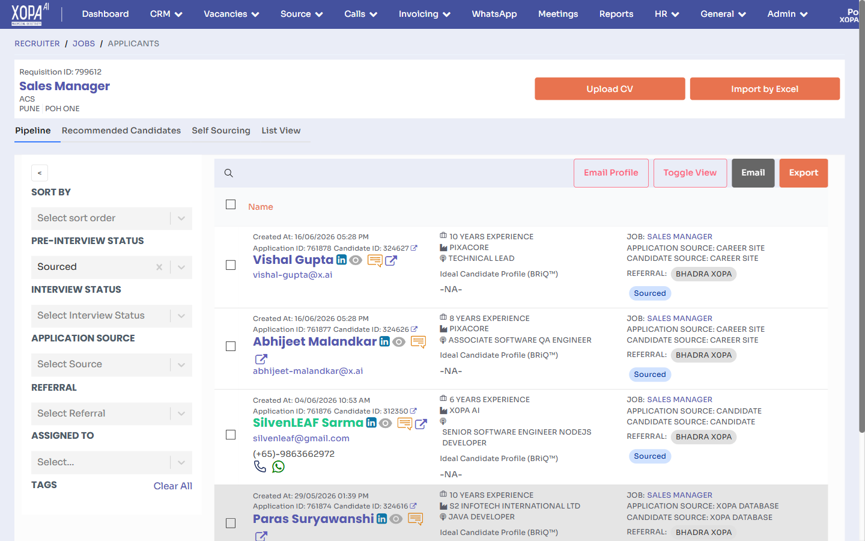
Task: Open Paras Suryawanshi's LinkedIn icon
Action: (x=381, y=519)
